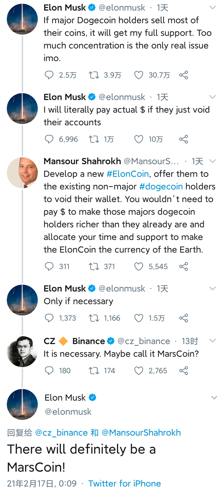Reply to CZ Binance's MarsCoin tweet
Image resolution: width=224 pixels, height=495 pixels.
pos(49,371)
